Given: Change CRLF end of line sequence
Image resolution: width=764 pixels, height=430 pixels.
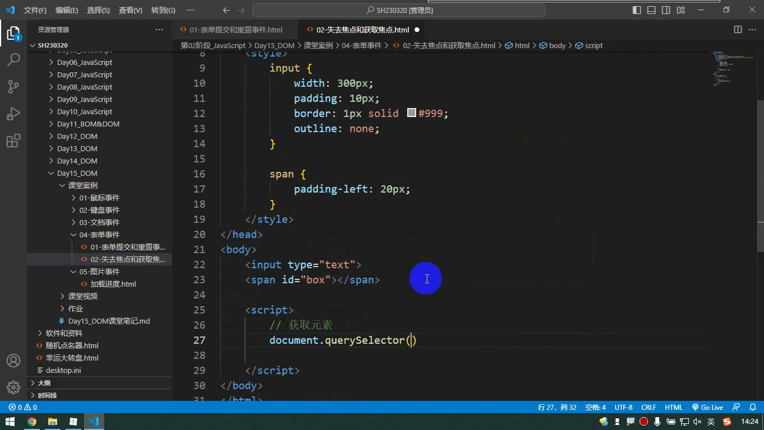Looking at the screenshot, I should pos(649,408).
